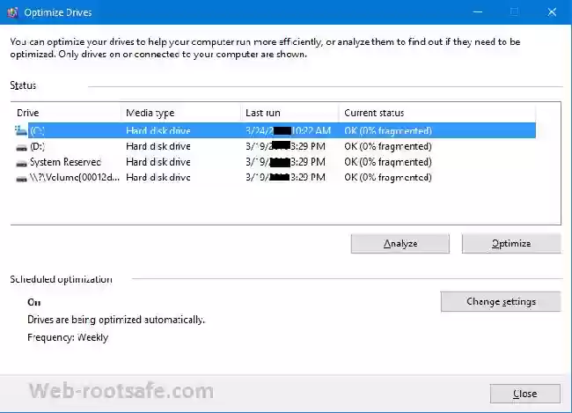Image resolution: width=572 pixels, height=413 pixels.
Task: Click the System Reserved drive icon
Action: point(21,163)
